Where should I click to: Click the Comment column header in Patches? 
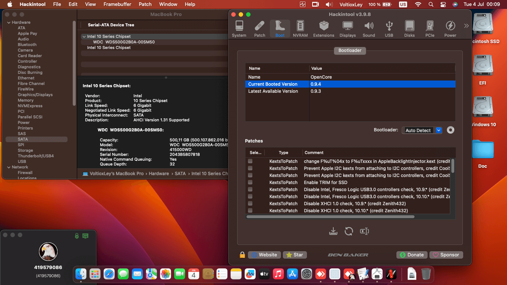pyautogui.click(x=314, y=153)
